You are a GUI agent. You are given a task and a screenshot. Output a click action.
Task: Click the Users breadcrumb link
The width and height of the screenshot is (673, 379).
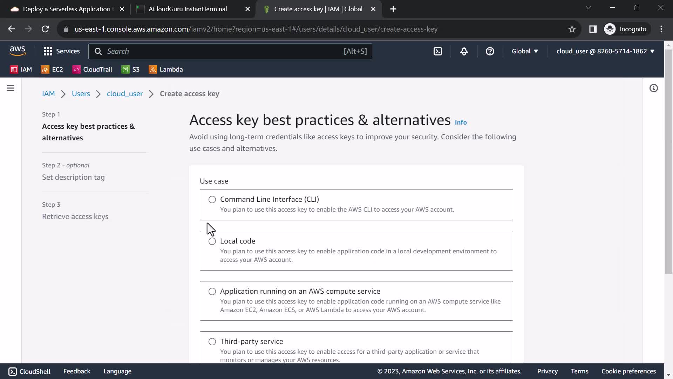[81, 94]
